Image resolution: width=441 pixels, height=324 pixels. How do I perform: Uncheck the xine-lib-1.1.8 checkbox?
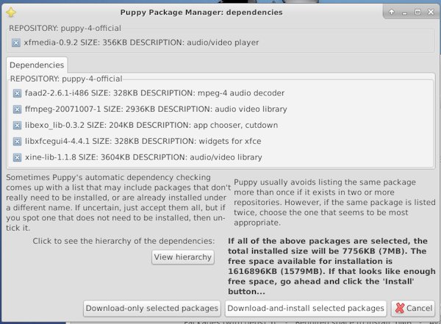click(17, 157)
